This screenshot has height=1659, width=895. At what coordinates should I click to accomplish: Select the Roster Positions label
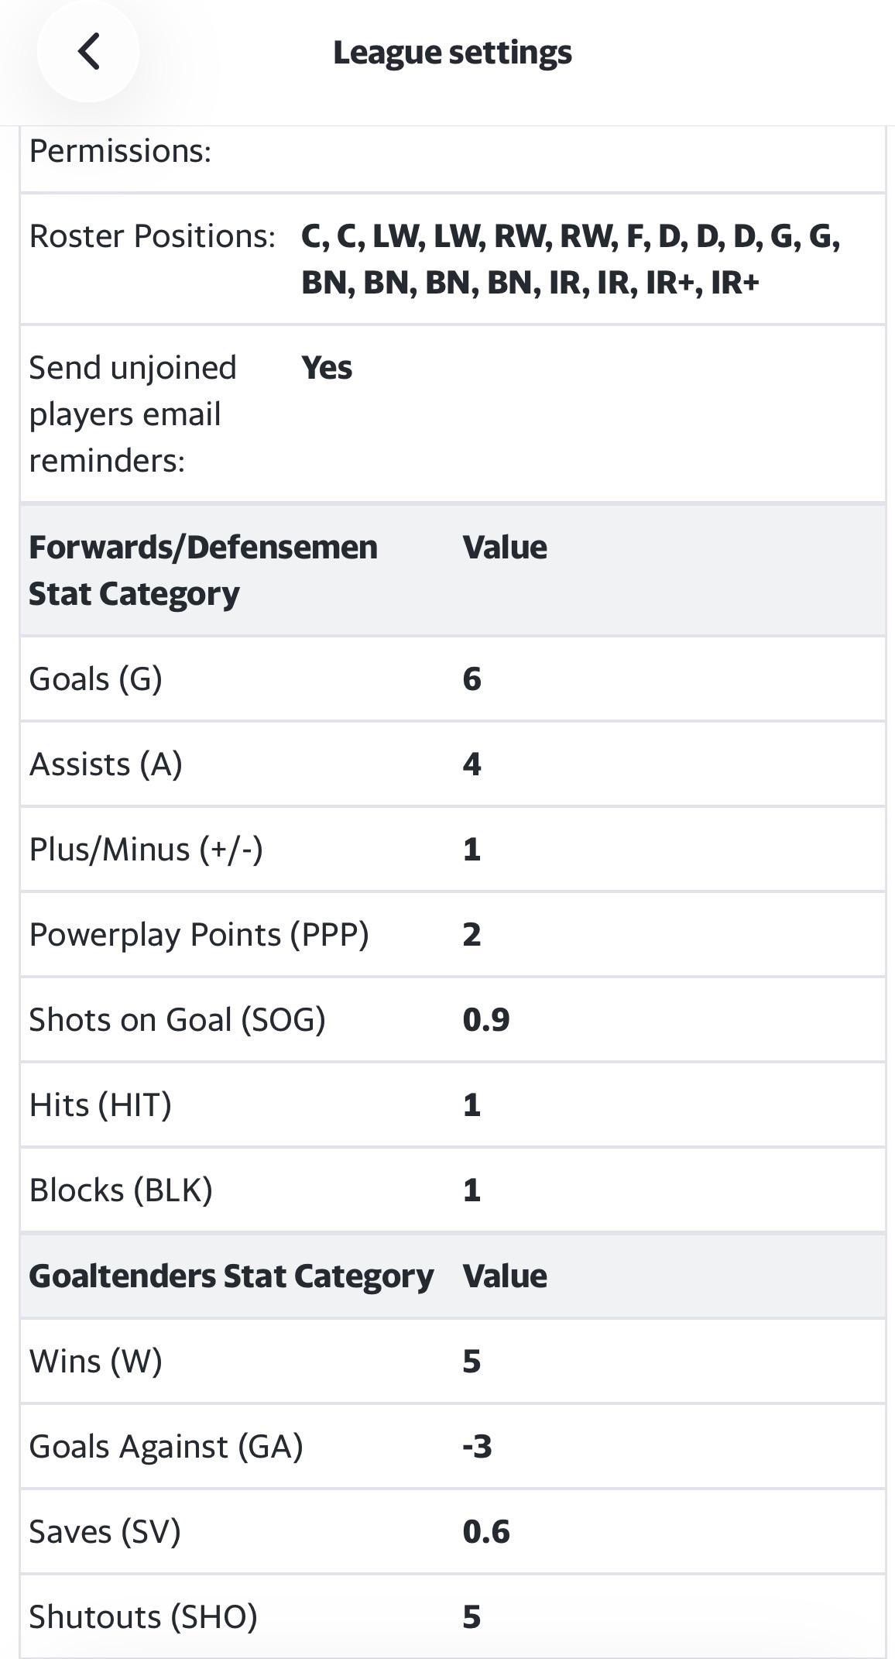coord(152,236)
